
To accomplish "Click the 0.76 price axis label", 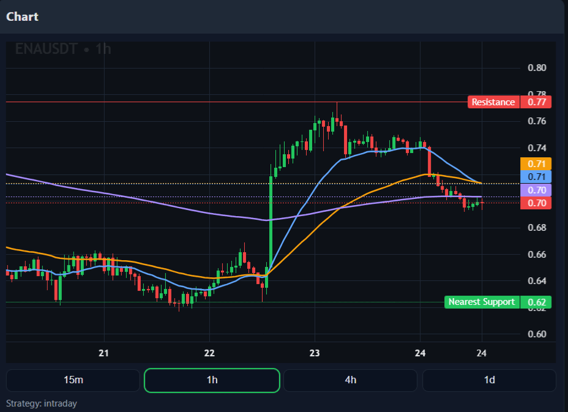I will tap(537, 121).
